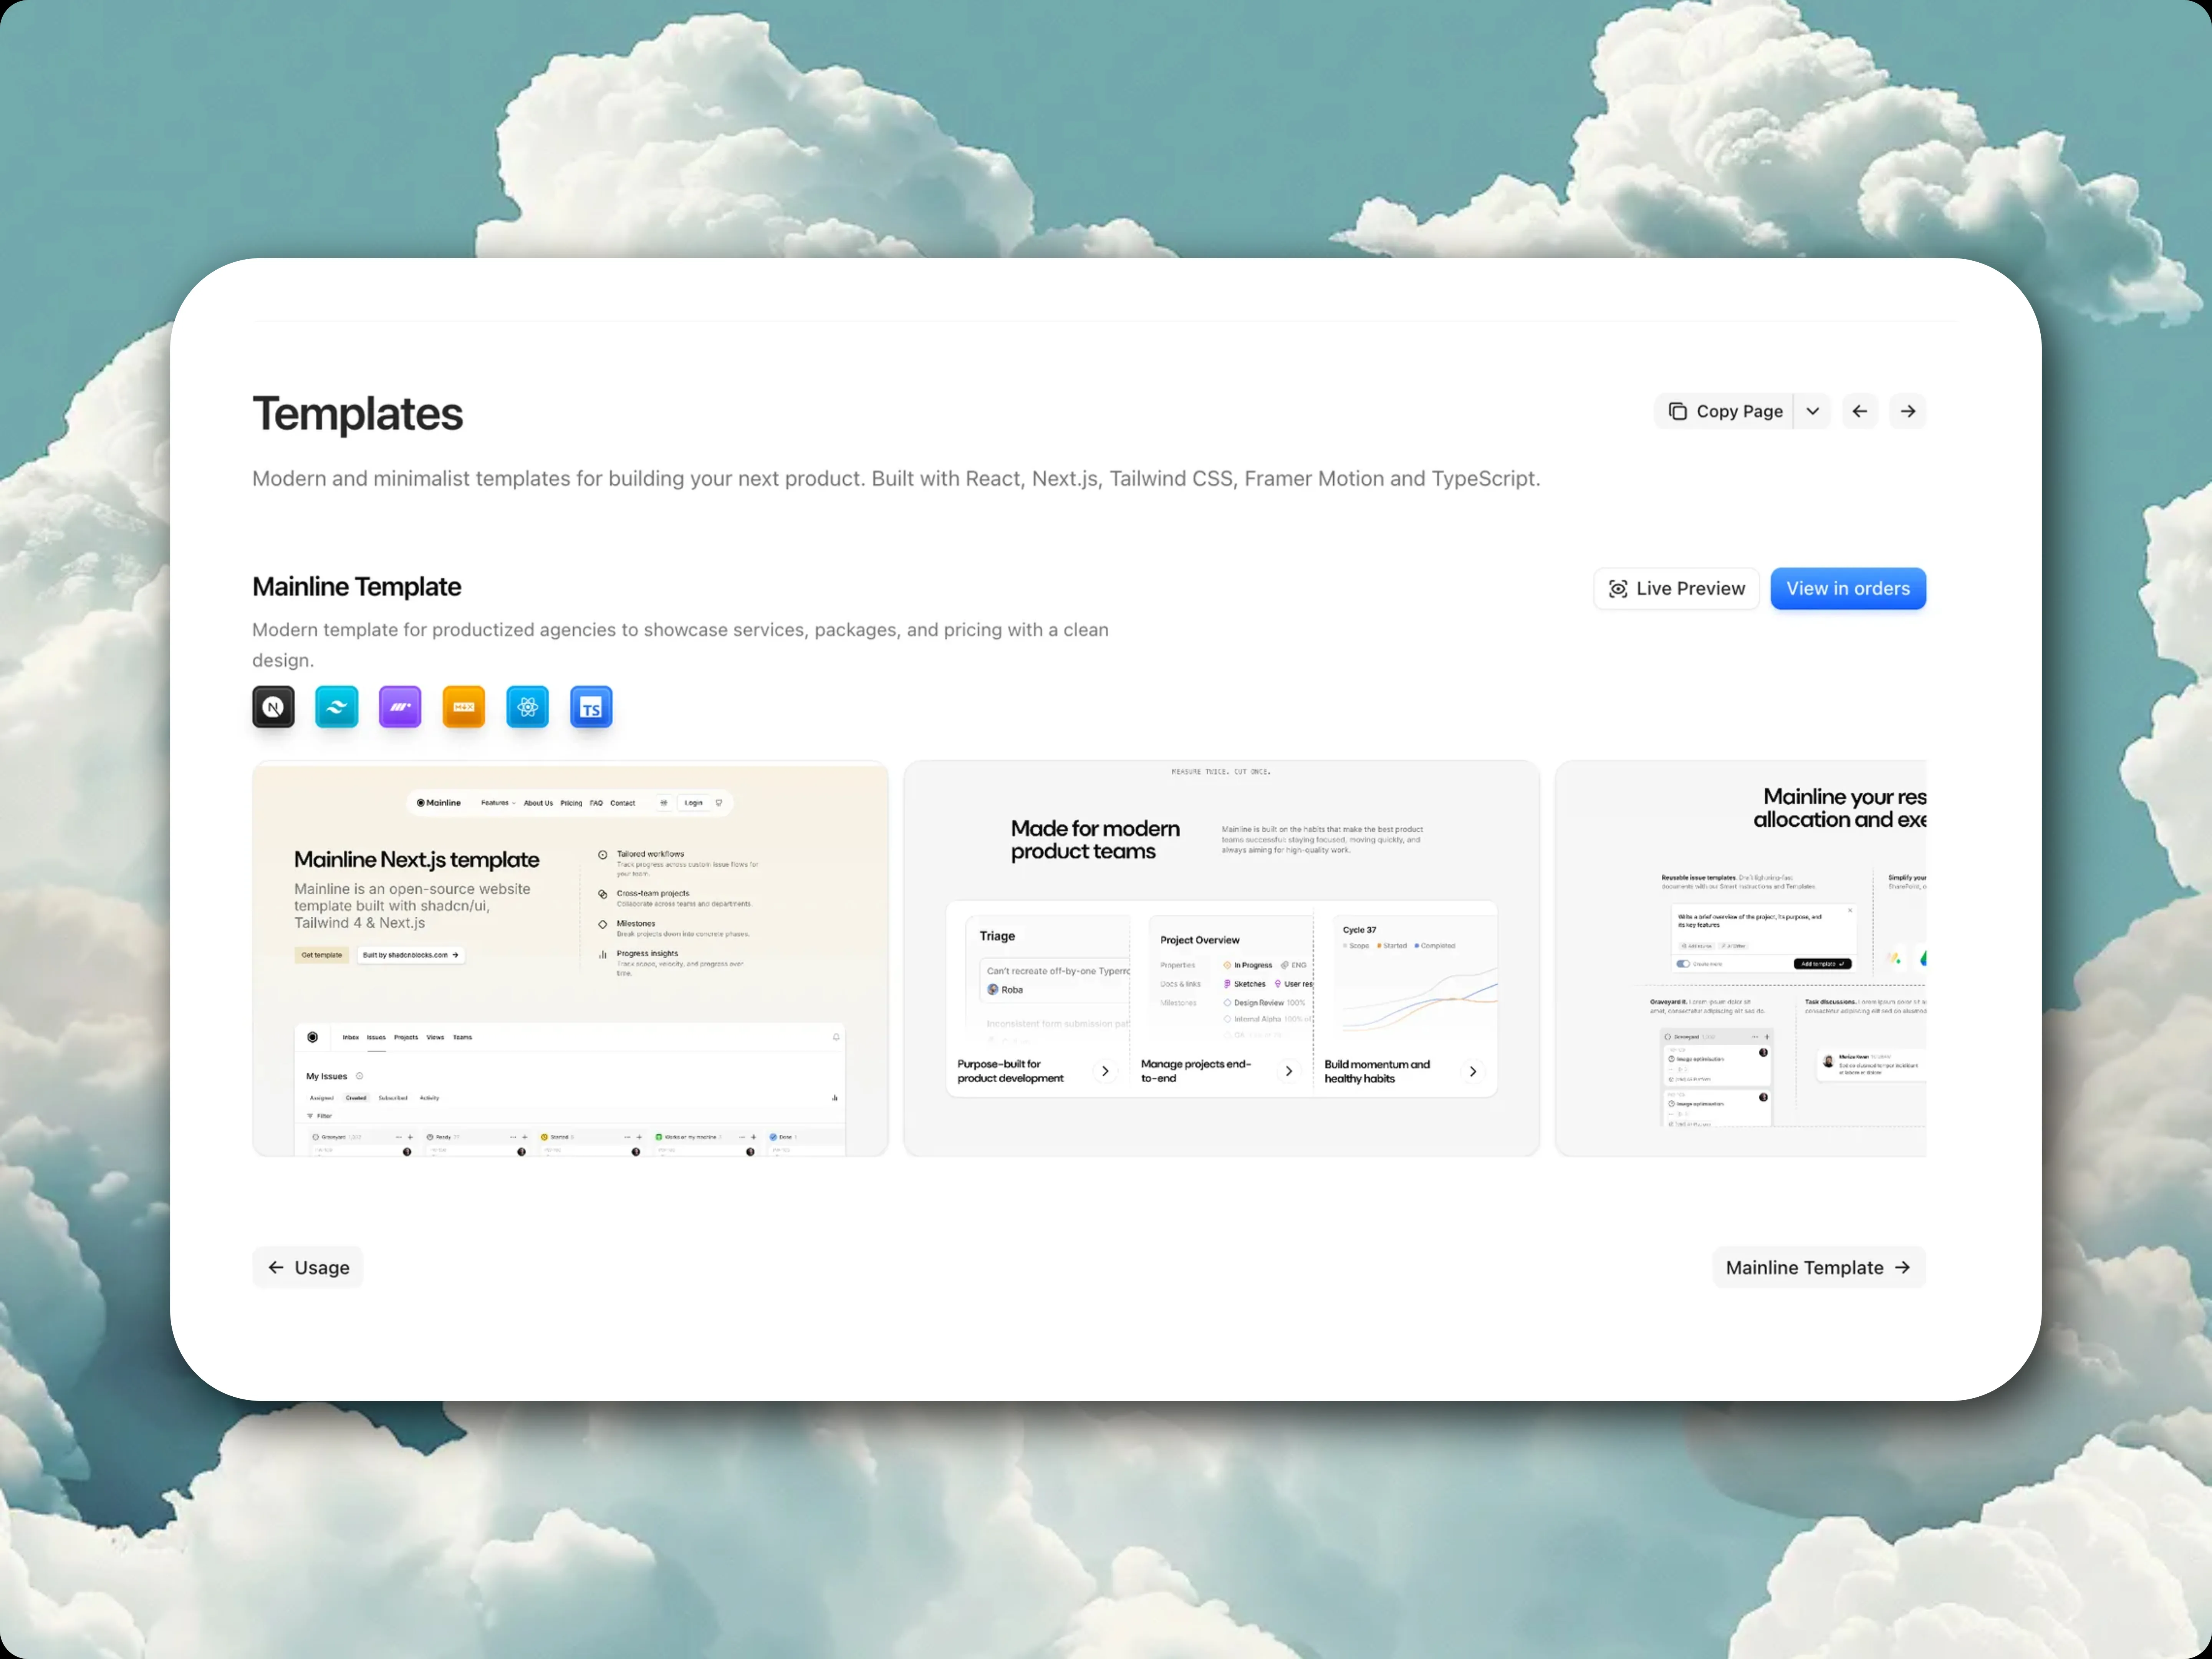
Task: Click Built by shadcnblocks.com in screenshot
Action: pyautogui.click(x=410, y=955)
